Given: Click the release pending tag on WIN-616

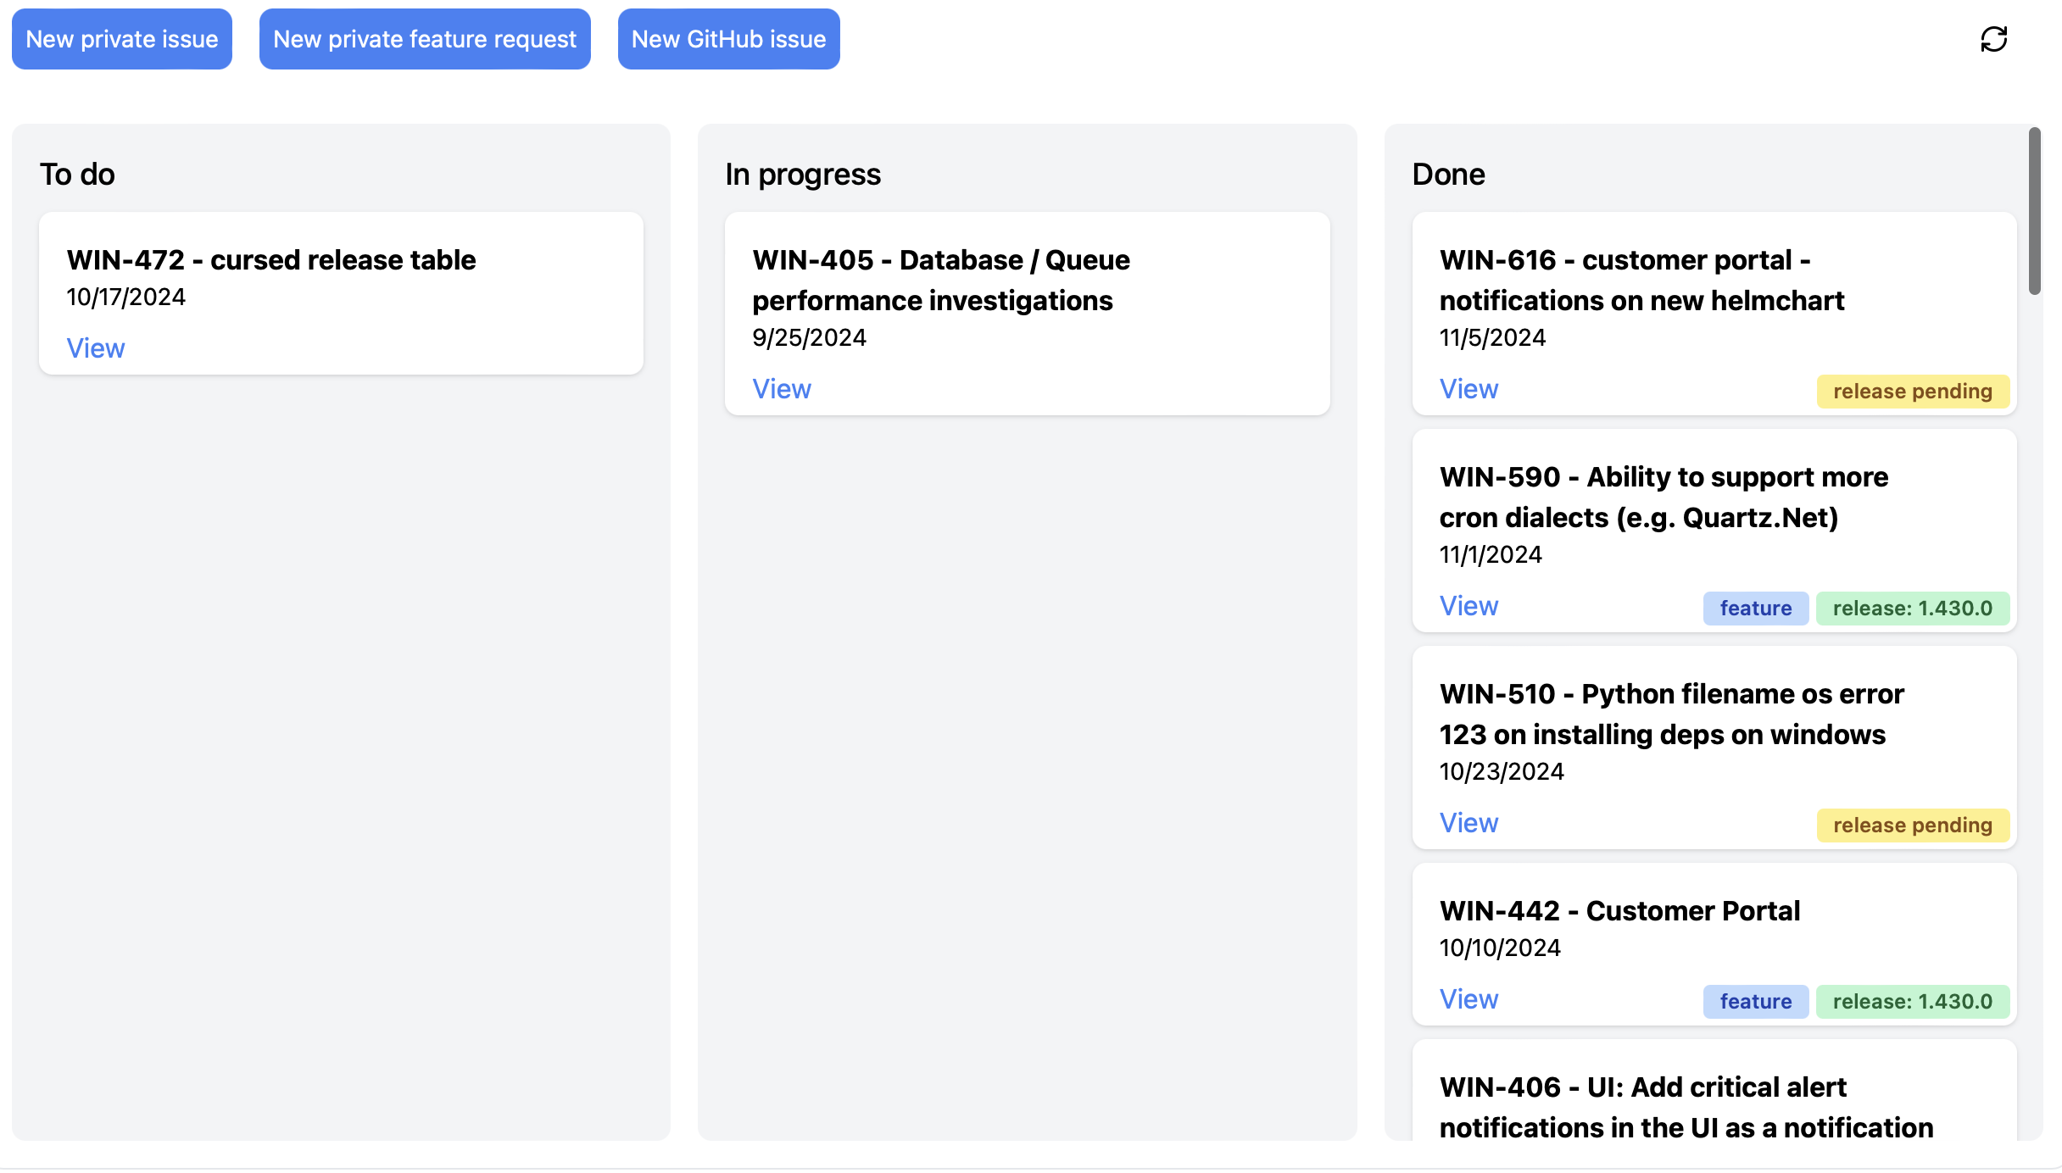Looking at the screenshot, I should point(1913,391).
